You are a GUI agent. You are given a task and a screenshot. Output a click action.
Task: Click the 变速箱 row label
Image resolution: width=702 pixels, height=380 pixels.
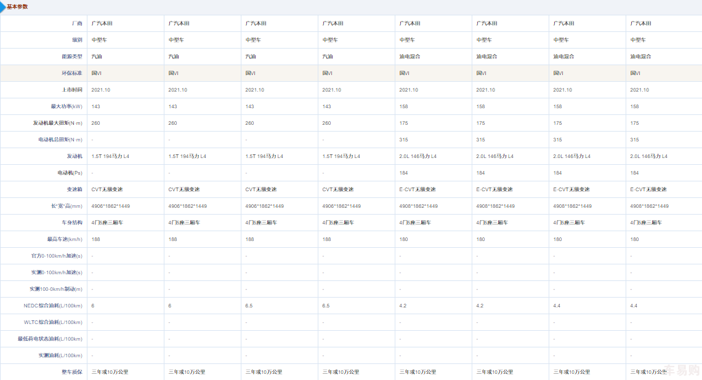pos(75,189)
